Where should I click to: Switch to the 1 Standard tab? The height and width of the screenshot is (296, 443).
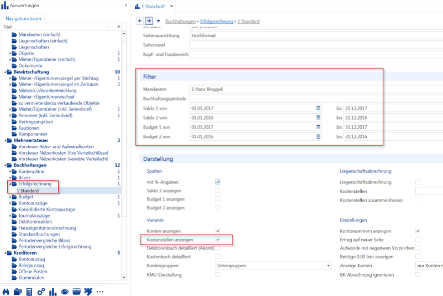(153, 6)
